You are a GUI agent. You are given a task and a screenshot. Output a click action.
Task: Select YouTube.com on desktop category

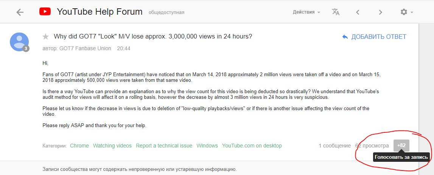tap(252, 146)
